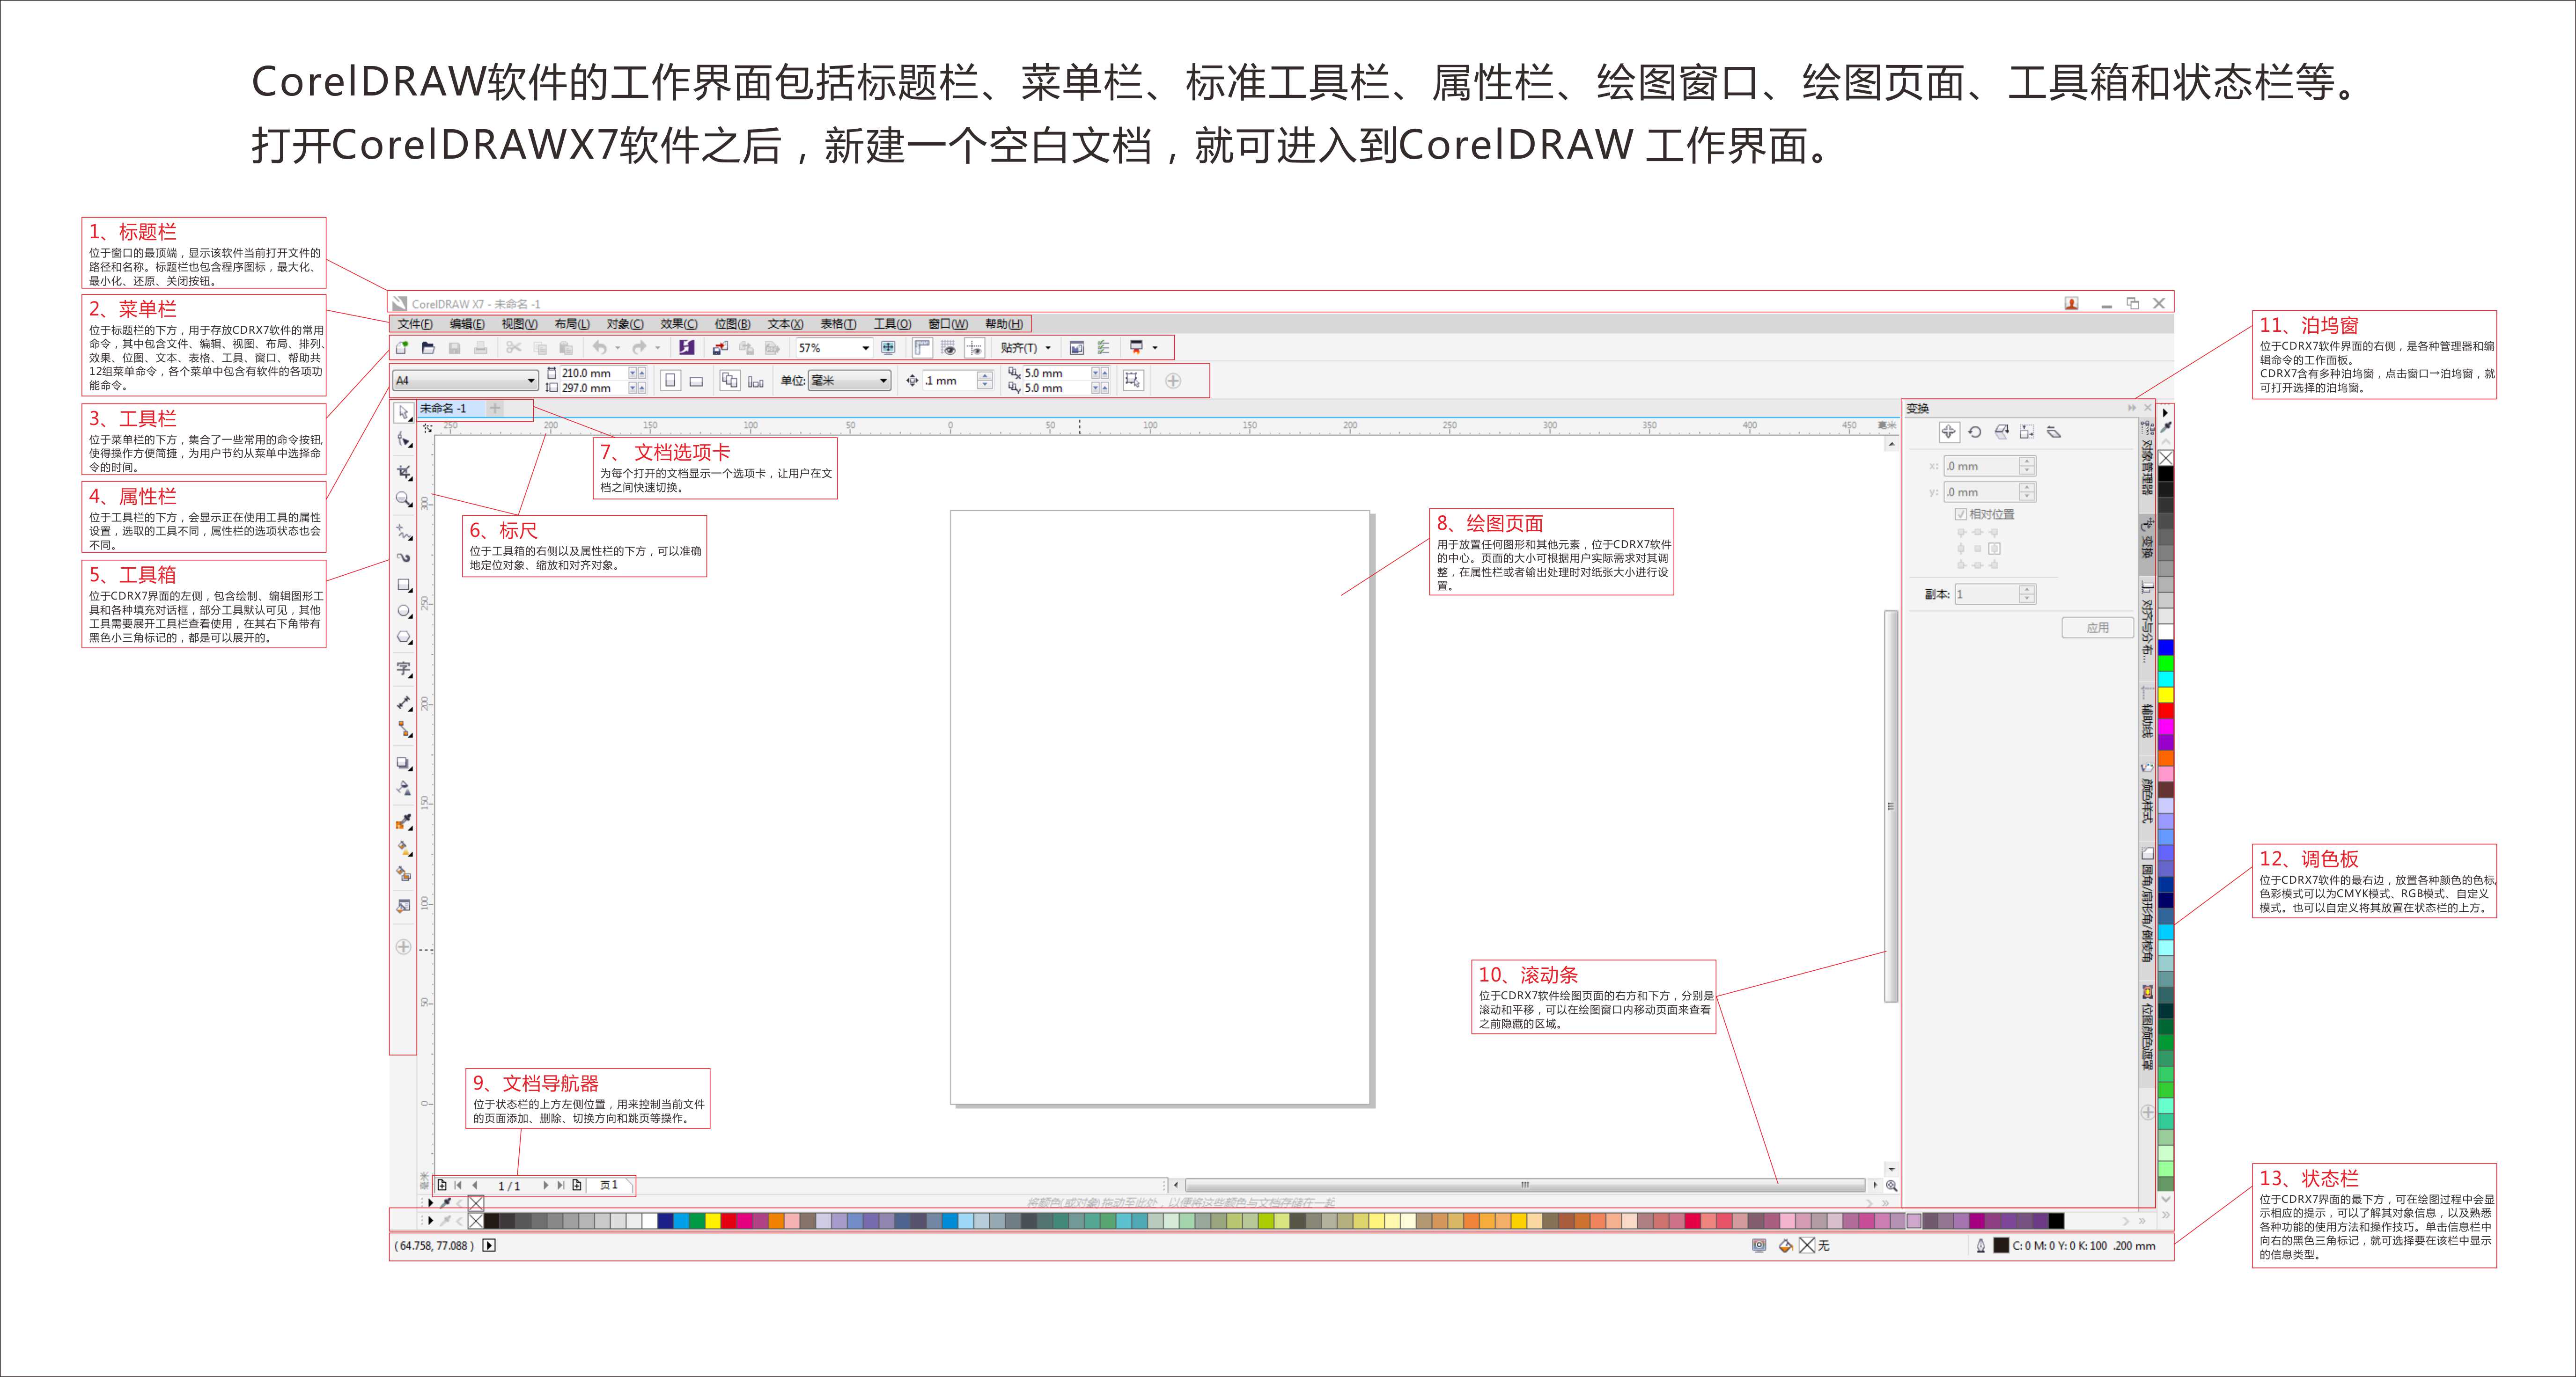This screenshot has width=2576, height=1377.
Task: Click the Open folder icon in the toolbar
Action: point(428,348)
